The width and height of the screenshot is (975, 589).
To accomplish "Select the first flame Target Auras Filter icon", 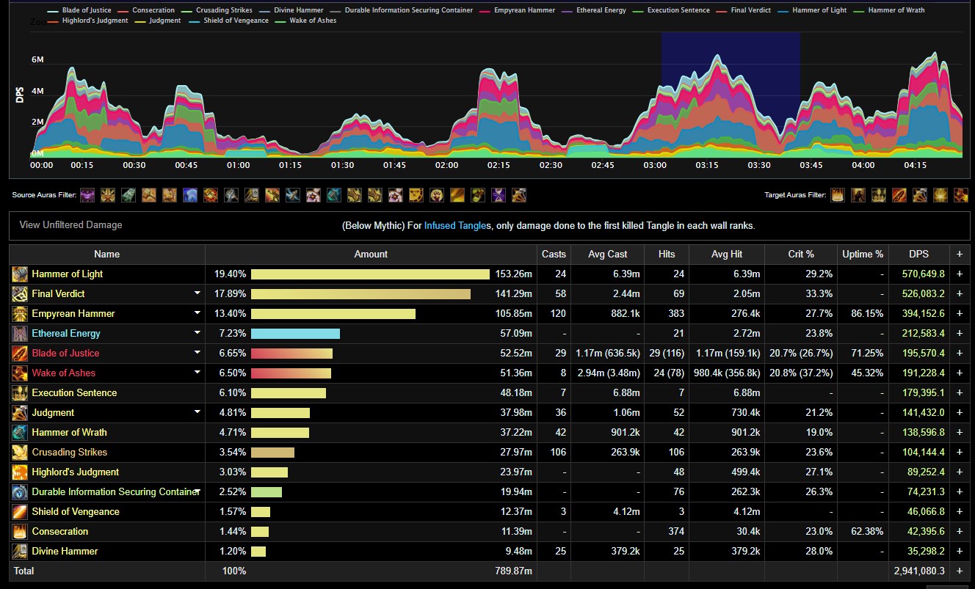I will [838, 195].
